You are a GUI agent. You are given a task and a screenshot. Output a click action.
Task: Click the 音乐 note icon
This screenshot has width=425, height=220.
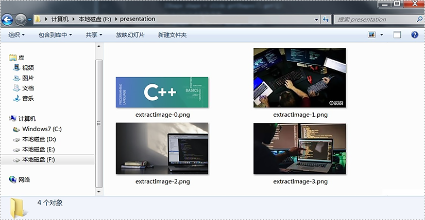click(x=16, y=98)
